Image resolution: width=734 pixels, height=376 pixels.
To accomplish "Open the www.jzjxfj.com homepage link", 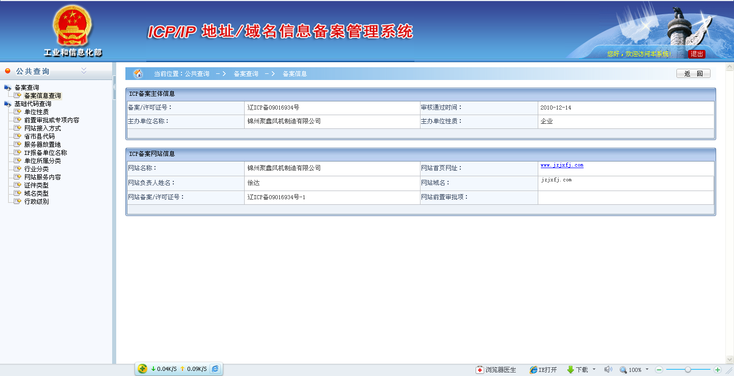I will [562, 165].
